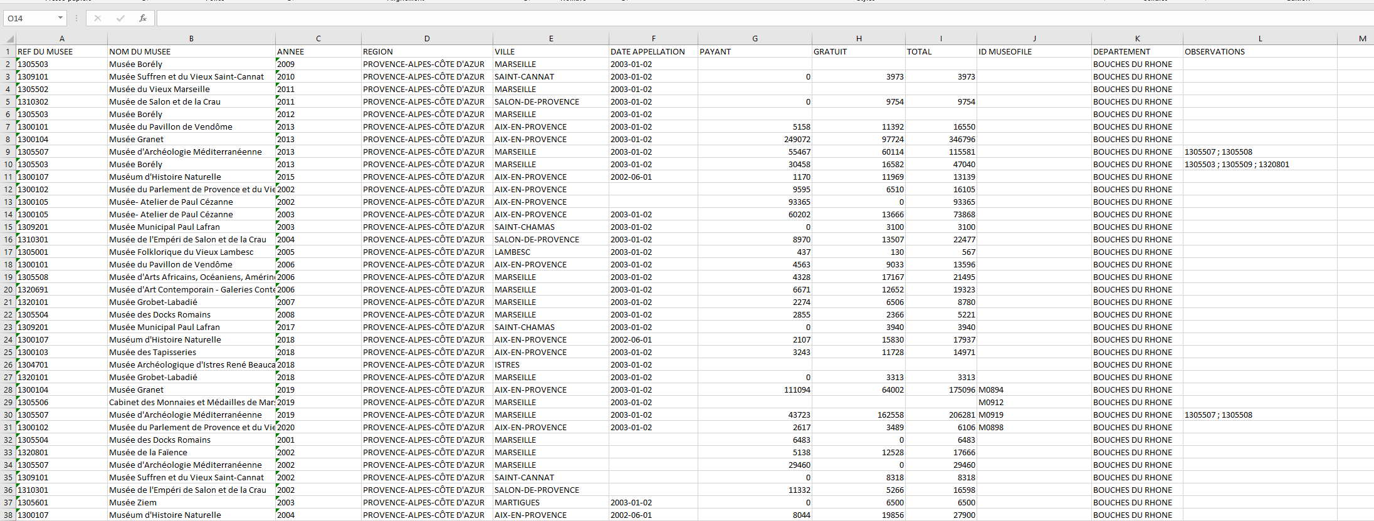1374x521 pixels.
Task: Select column B header
Action: 191,38
